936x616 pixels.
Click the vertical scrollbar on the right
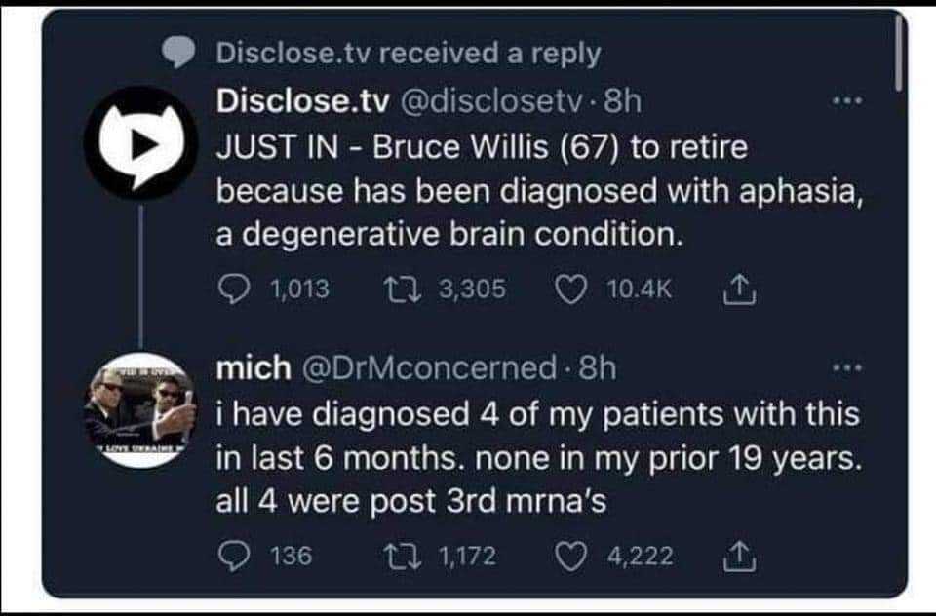tap(900, 54)
